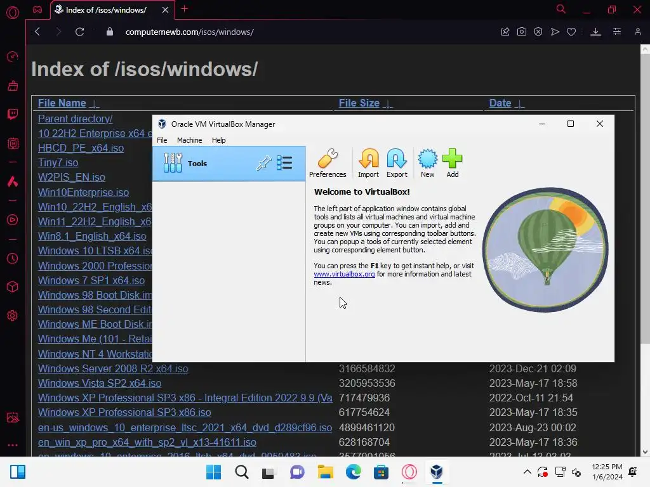Follow the www.virtualbox.org link
650x487 pixels.
click(x=344, y=274)
